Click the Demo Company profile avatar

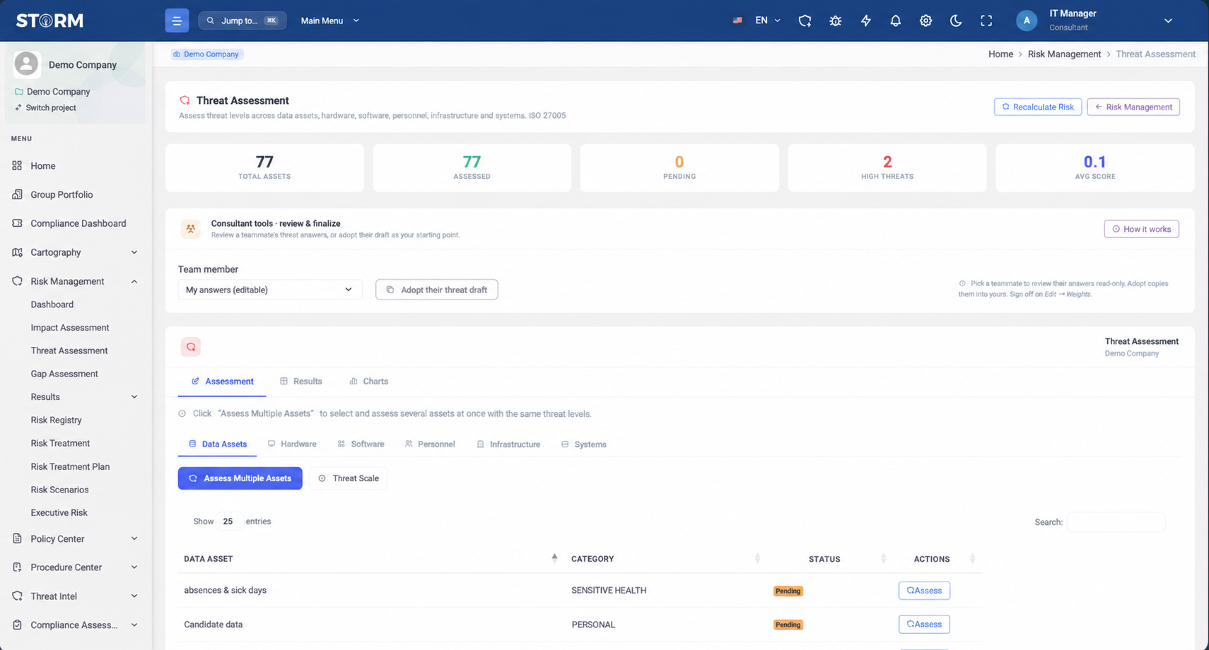tap(26, 64)
